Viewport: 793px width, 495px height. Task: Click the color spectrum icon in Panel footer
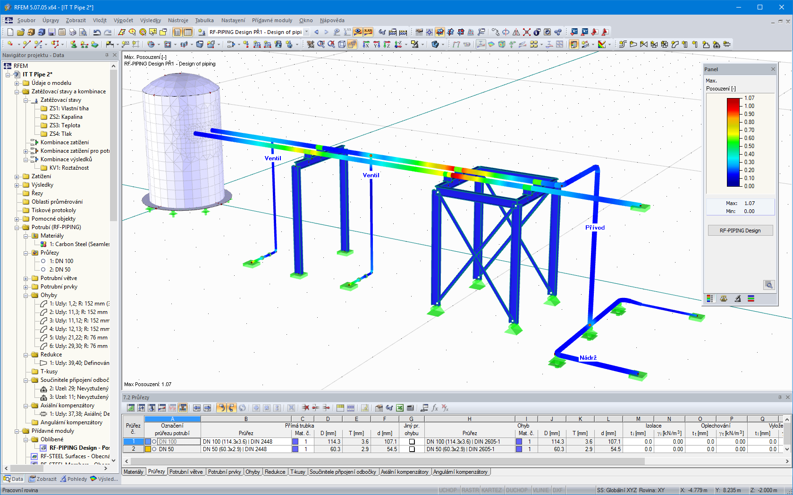click(709, 298)
